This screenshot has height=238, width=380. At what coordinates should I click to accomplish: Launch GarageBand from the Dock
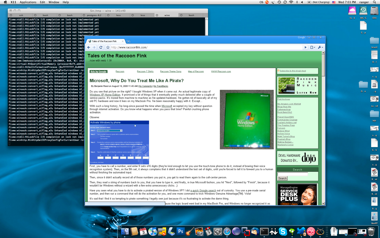tap(190, 232)
